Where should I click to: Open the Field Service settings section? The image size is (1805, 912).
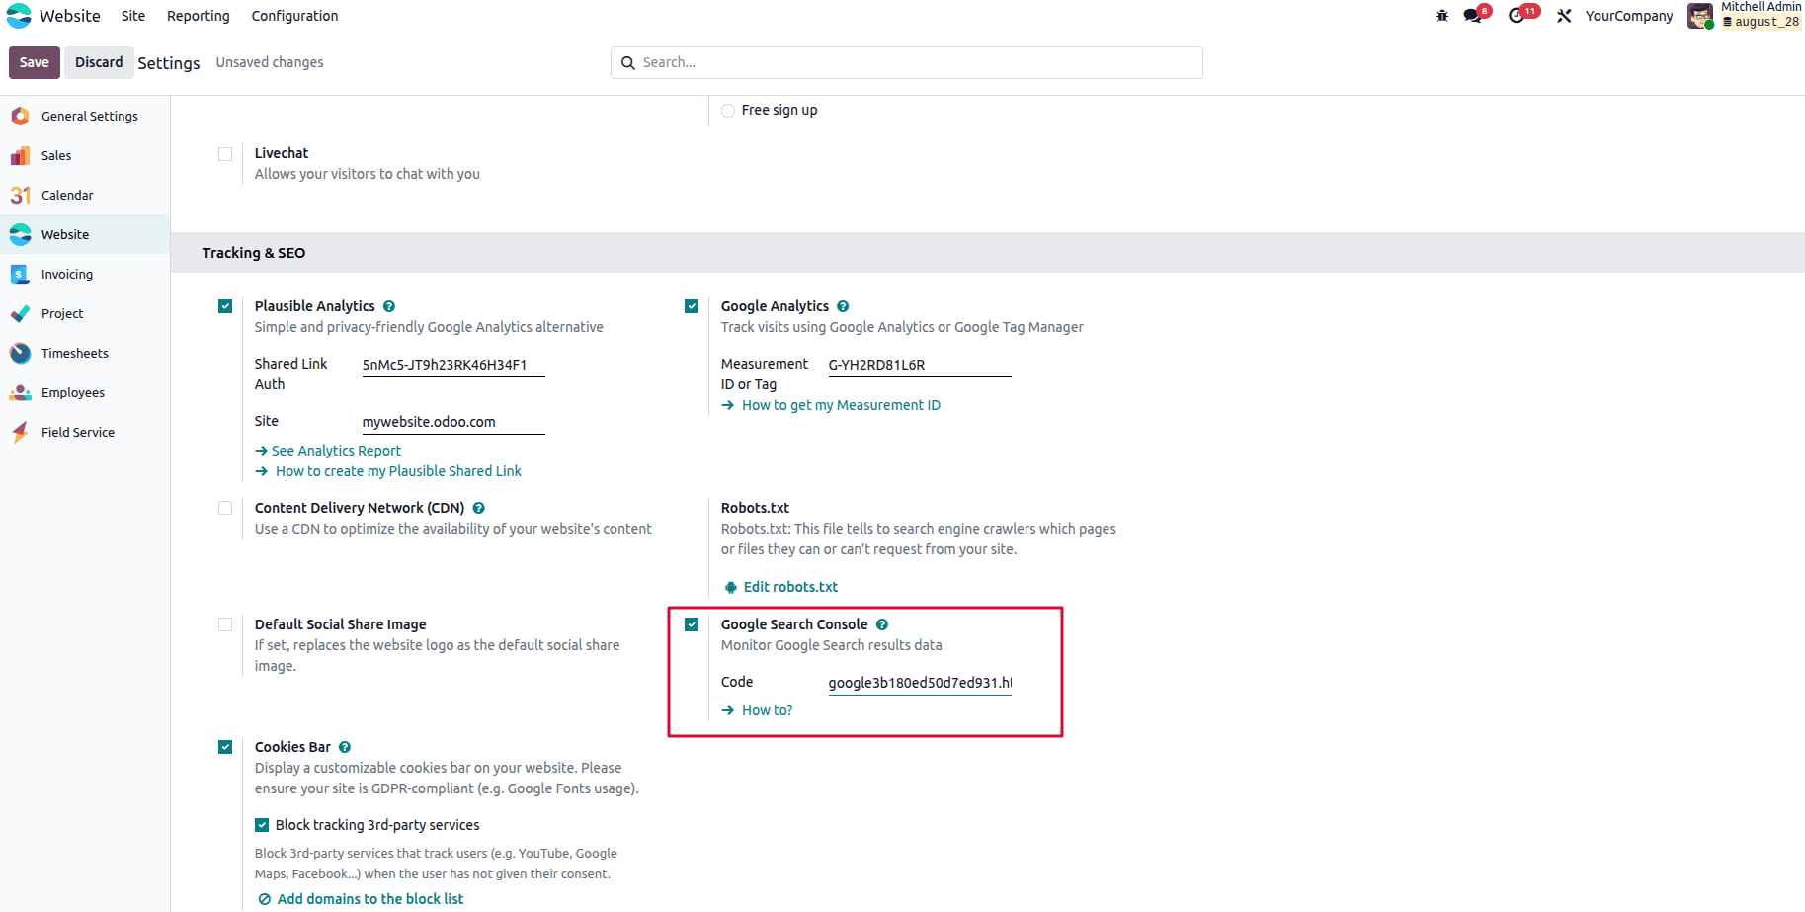click(85, 432)
